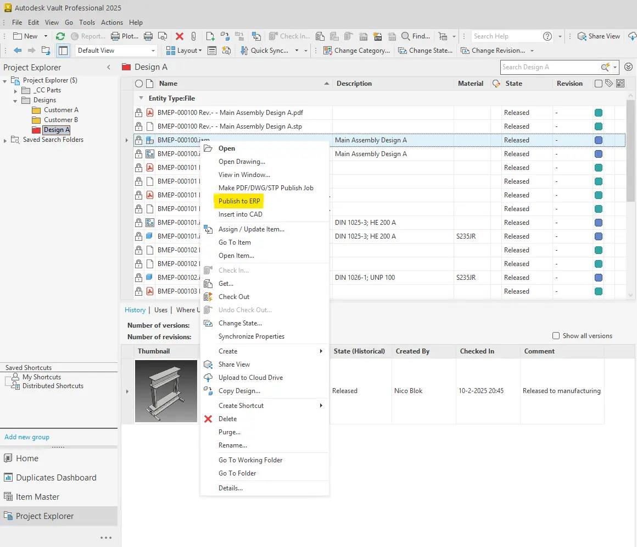The width and height of the screenshot is (637, 547).
Task: Collapse the Entity Type:File group
Action: [x=141, y=98]
